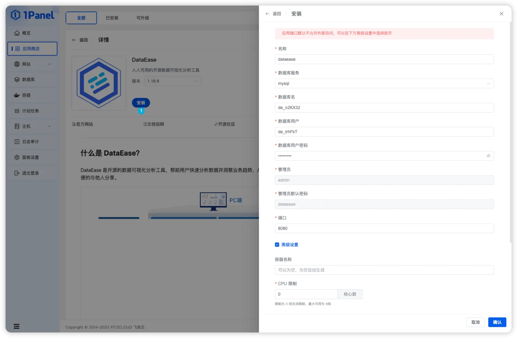Open the 计划任务 scheduled tasks menu
517x338 pixels.
pyautogui.click(x=32, y=111)
